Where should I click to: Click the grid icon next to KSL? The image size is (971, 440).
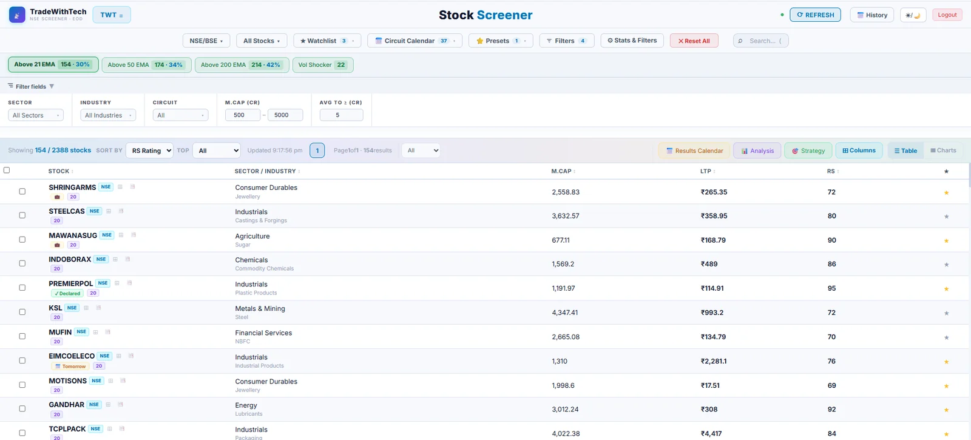point(86,308)
